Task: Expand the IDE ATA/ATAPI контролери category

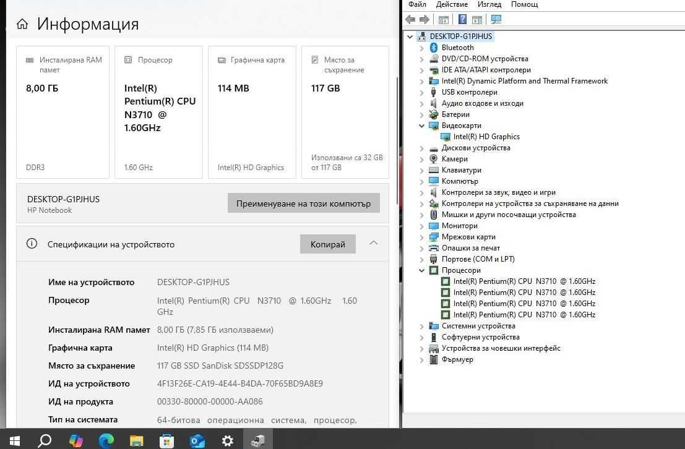Action: (421, 70)
